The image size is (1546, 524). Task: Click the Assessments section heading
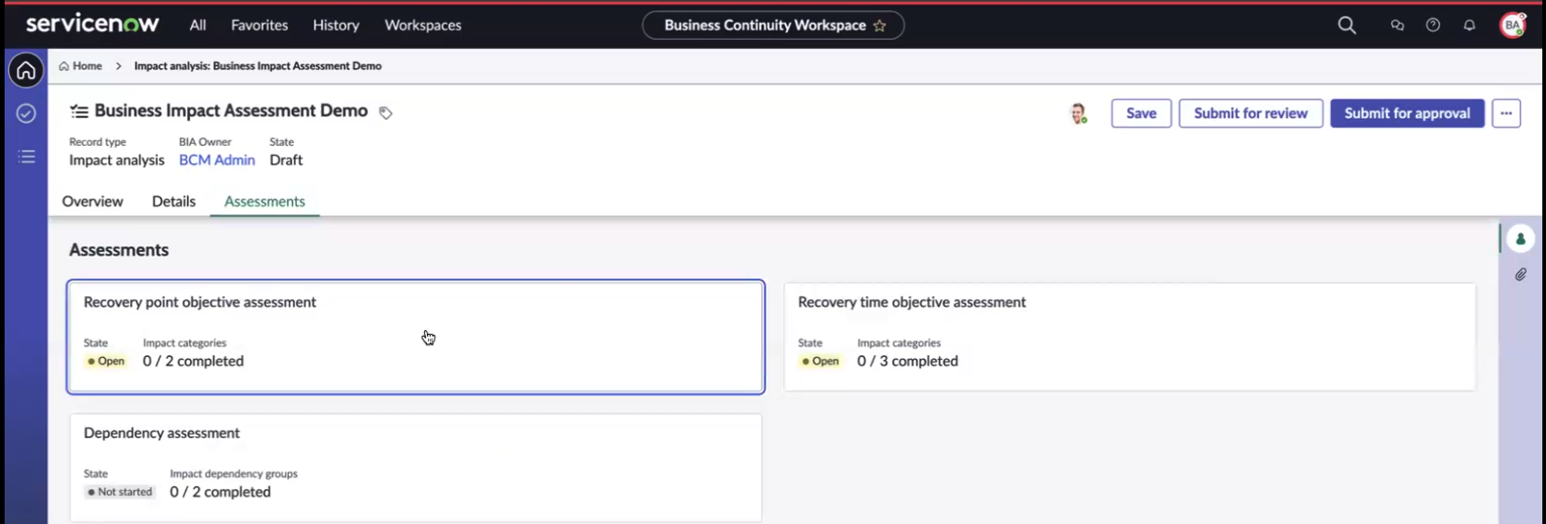point(119,250)
